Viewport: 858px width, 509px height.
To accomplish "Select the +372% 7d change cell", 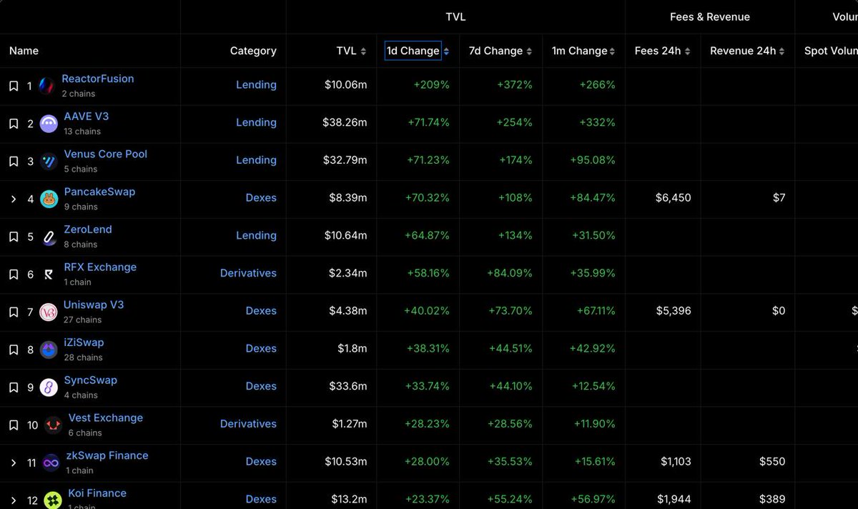I will (515, 84).
